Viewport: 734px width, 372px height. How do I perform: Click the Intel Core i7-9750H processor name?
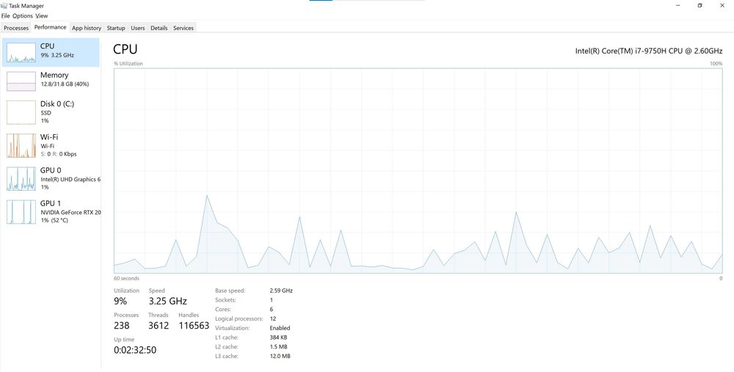[649, 51]
